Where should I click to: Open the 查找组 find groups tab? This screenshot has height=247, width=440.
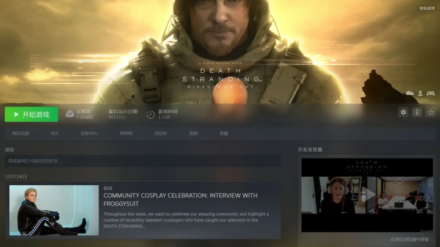(x=127, y=133)
